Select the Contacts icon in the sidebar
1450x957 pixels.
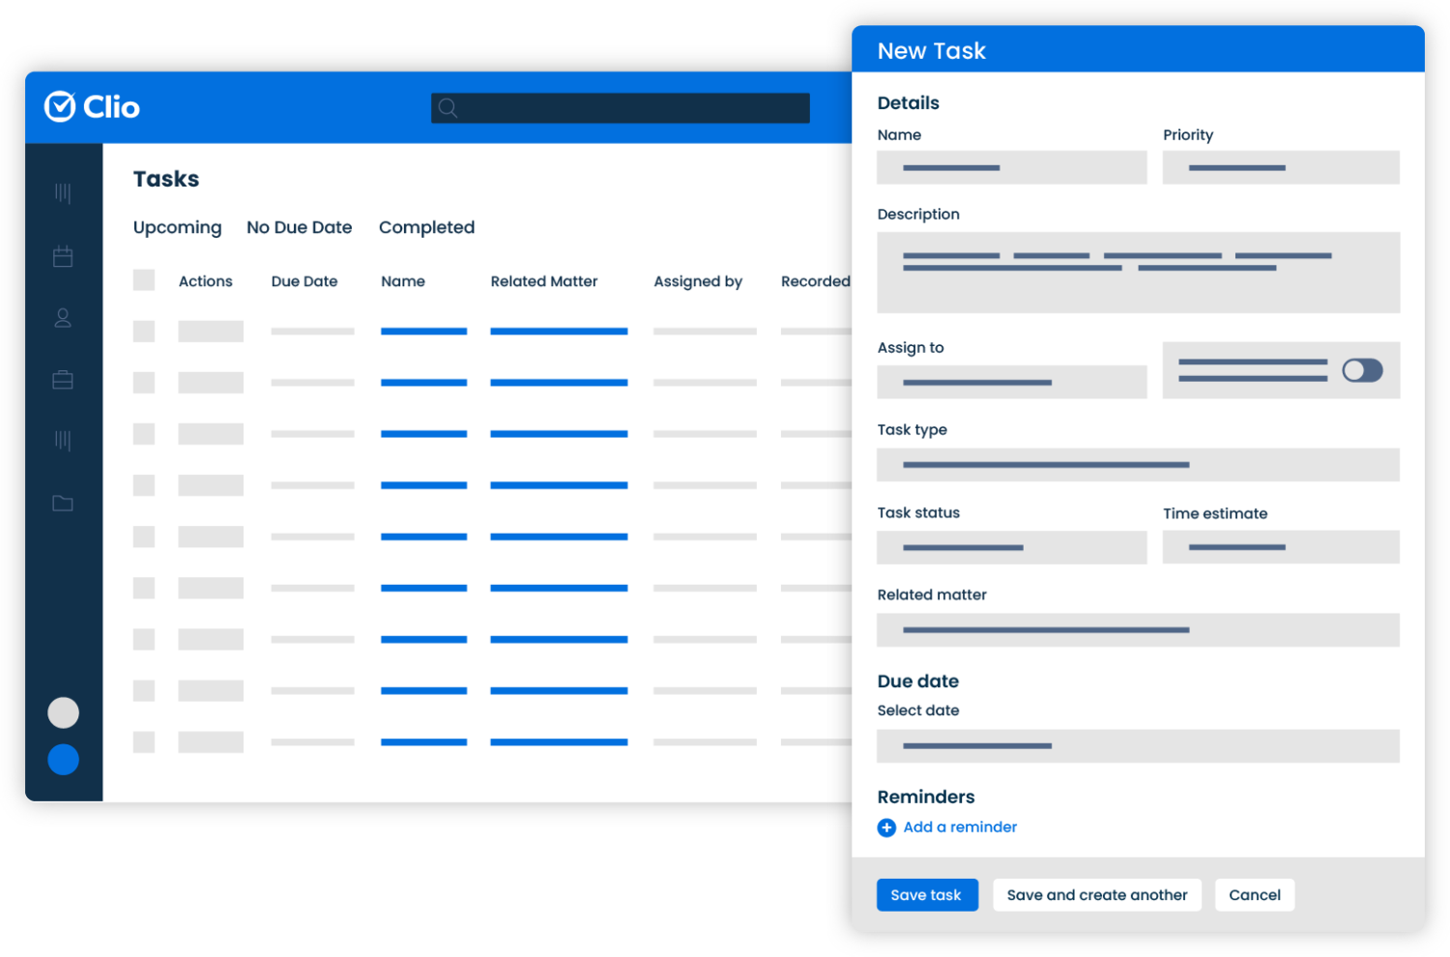(63, 318)
